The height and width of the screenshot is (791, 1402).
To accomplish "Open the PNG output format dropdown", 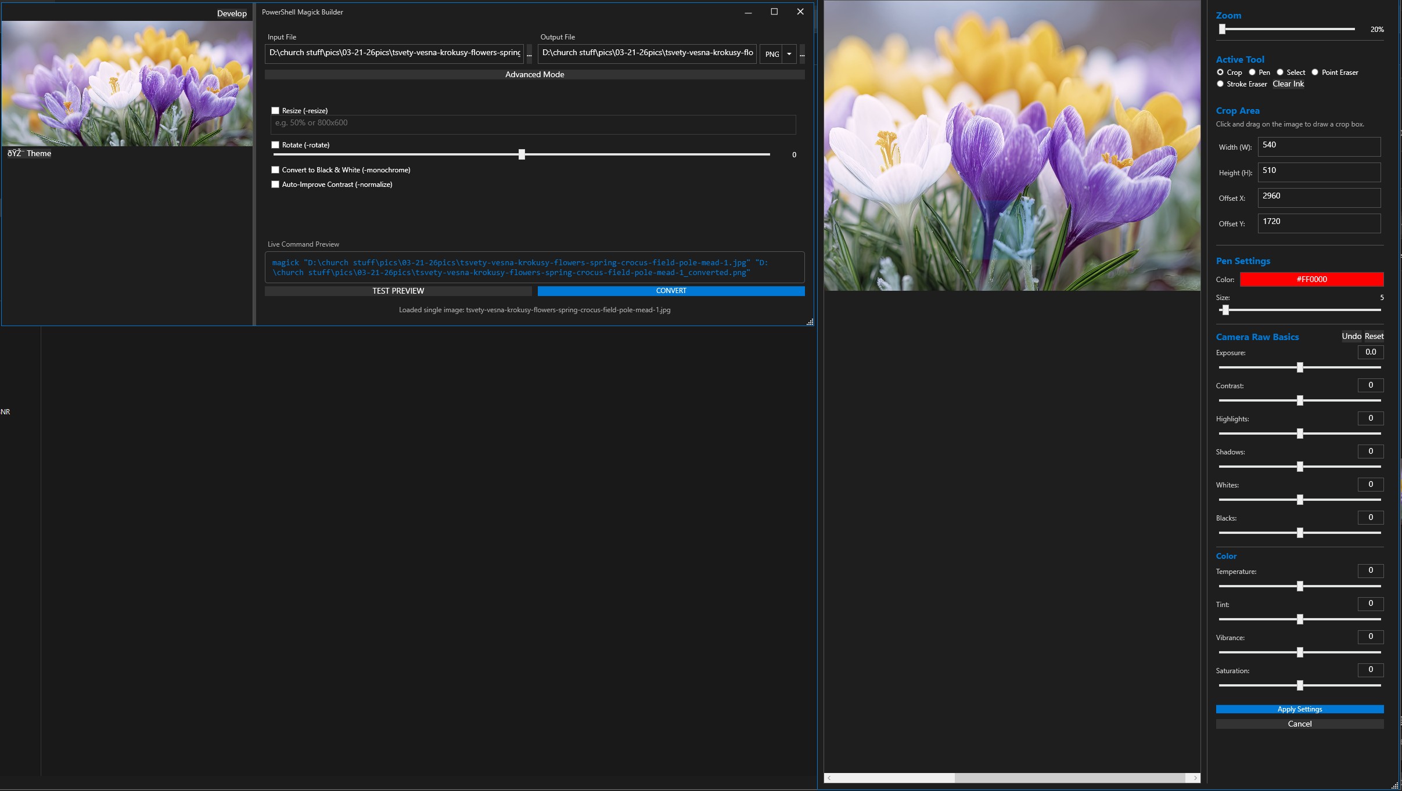I will coord(788,54).
